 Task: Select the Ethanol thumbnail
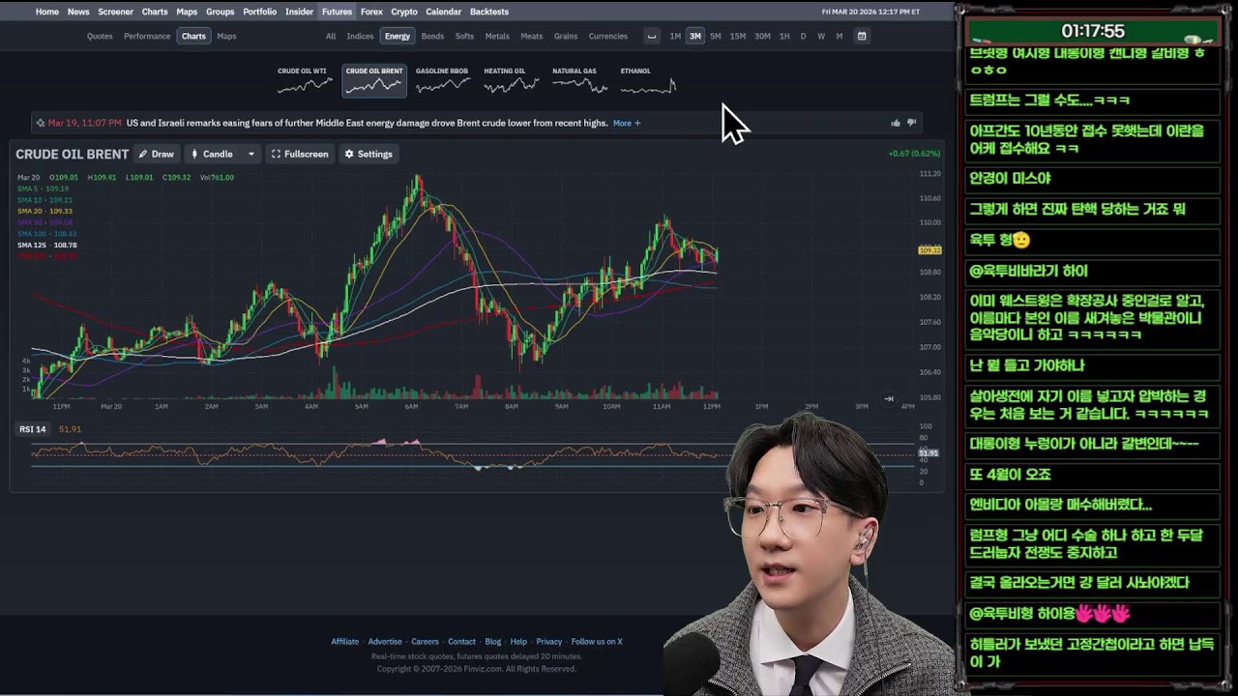(648, 81)
